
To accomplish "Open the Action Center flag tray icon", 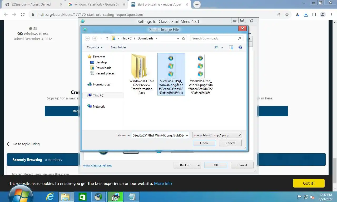I will [300, 197].
